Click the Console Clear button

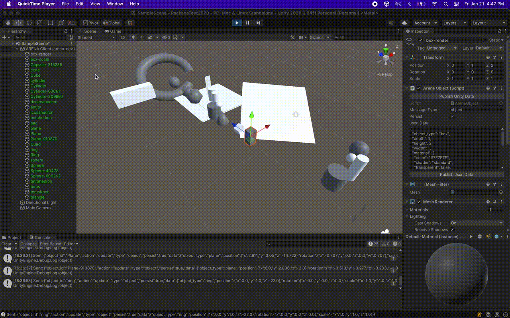[x=6, y=244]
